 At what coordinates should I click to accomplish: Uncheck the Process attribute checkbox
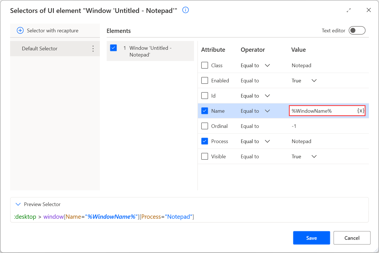tap(205, 141)
